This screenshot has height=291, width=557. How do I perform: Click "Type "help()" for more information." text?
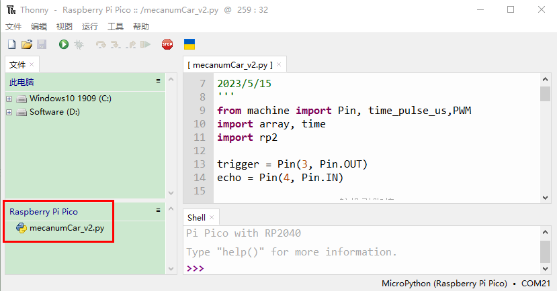pyautogui.click(x=292, y=252)
